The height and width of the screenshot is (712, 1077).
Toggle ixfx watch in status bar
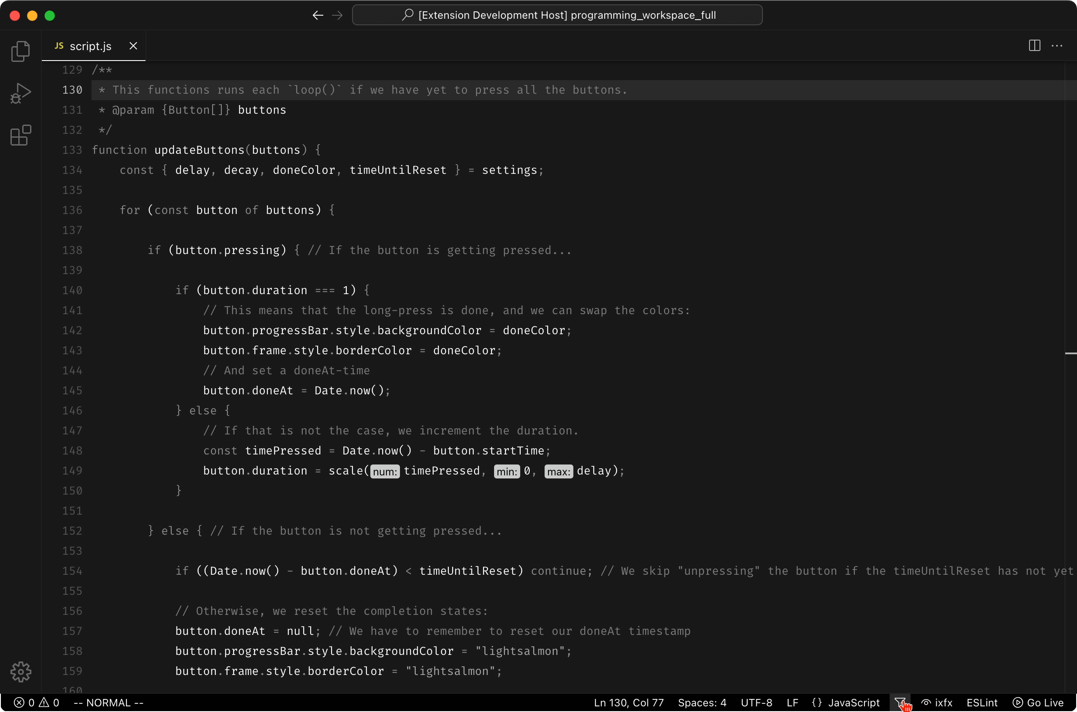937,702
